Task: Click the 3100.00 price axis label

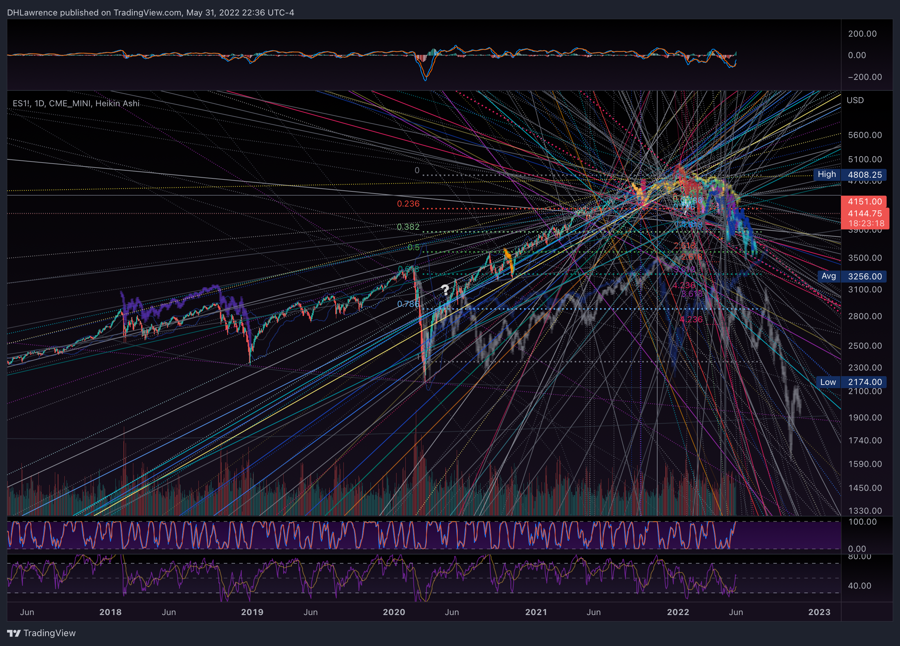Action: pos(865,290)
